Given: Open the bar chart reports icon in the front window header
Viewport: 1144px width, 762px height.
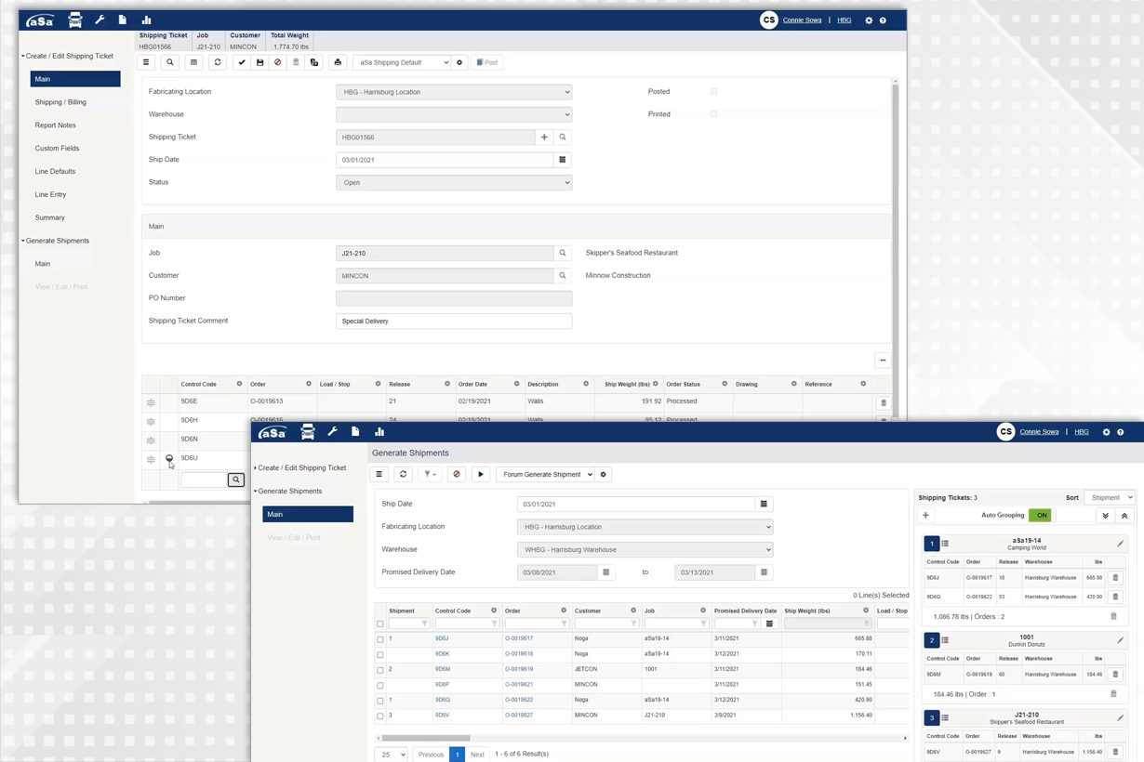Looking at the screenshot, I should click(379, 432).
